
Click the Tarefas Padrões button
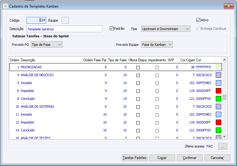coord(135,158)
